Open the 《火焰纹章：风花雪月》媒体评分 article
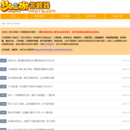130x130 pixels. tap(30, 87)
